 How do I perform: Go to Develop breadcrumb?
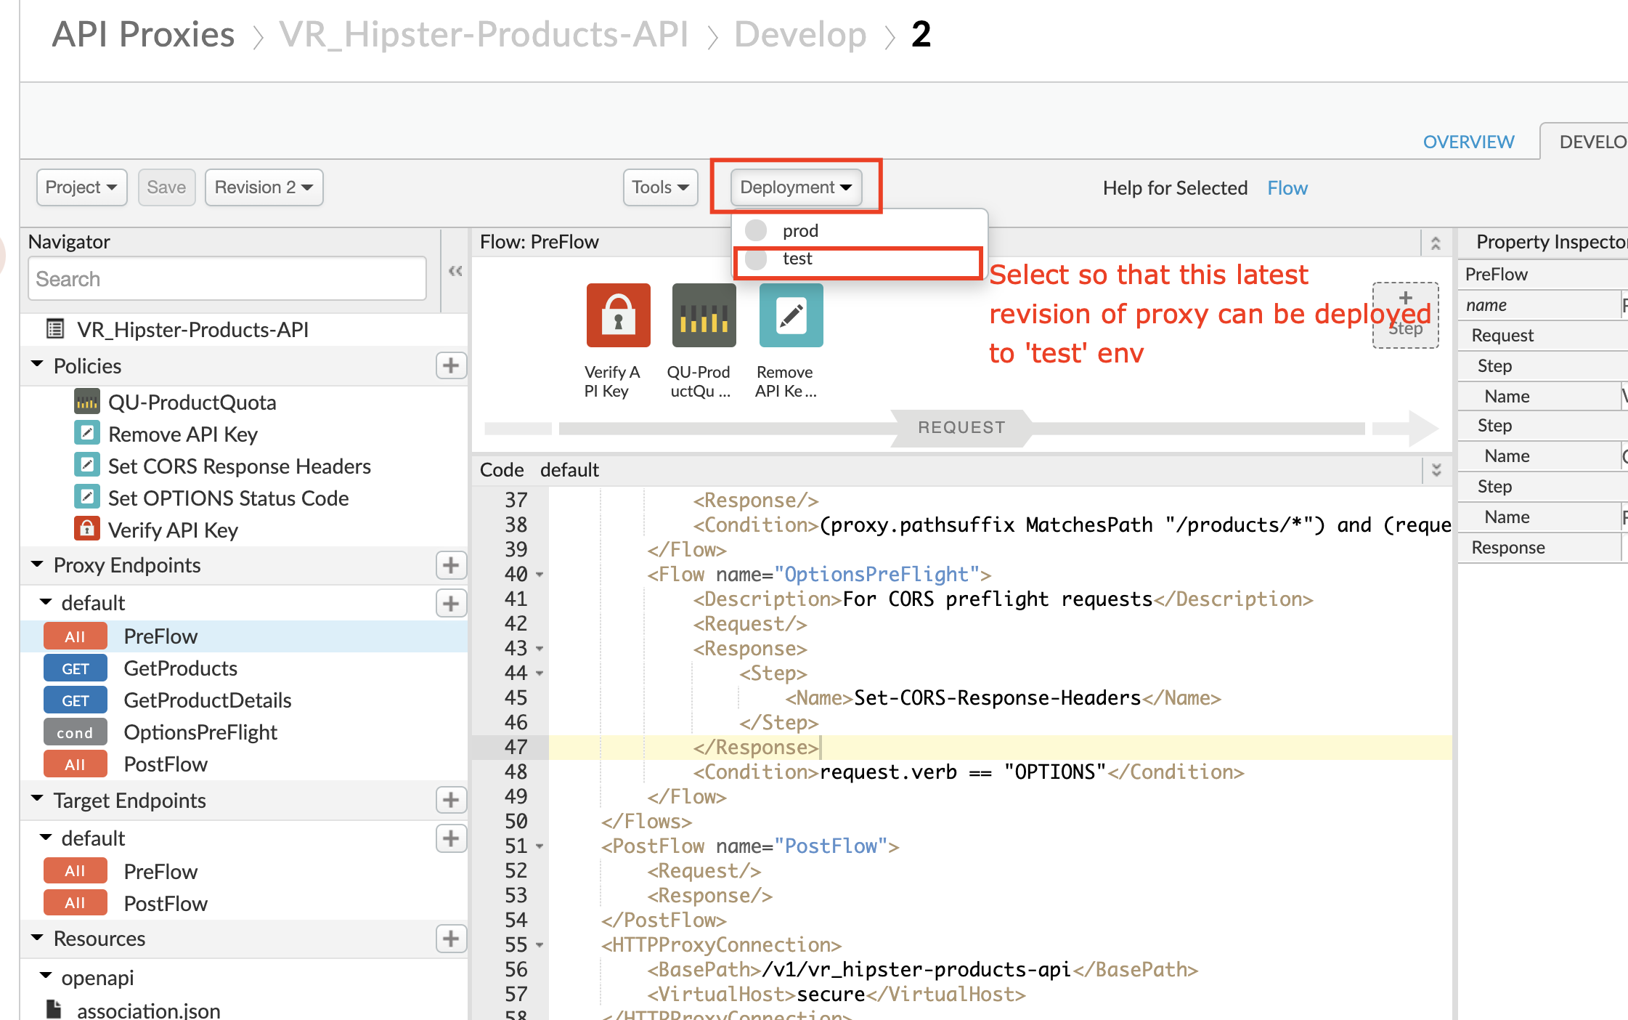click(x=800, y=34)
